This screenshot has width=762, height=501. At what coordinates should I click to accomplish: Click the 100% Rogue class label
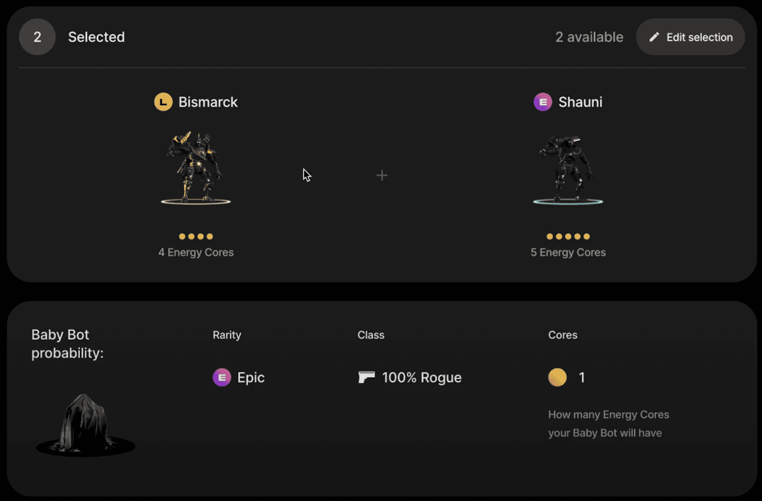[x=422, y=378]
